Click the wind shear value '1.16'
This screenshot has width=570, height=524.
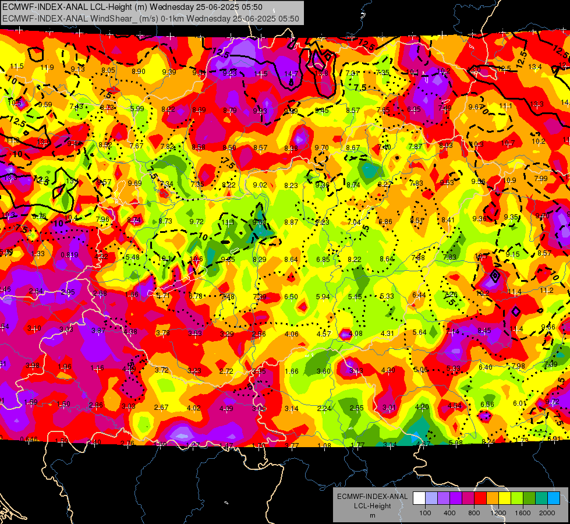click(x=97, y=368)
